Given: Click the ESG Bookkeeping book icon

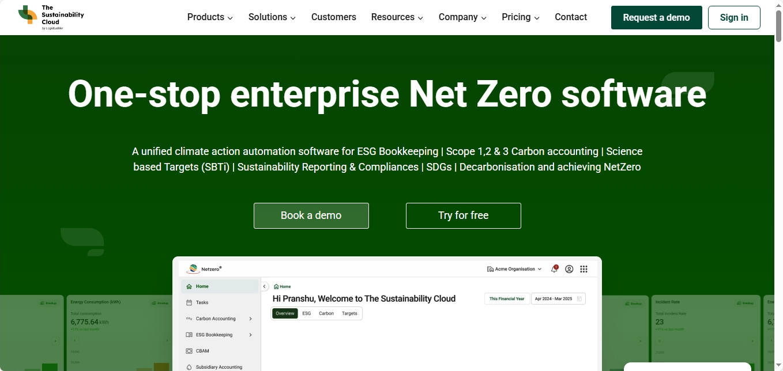Looking at the screenshot, I should 189,335.
